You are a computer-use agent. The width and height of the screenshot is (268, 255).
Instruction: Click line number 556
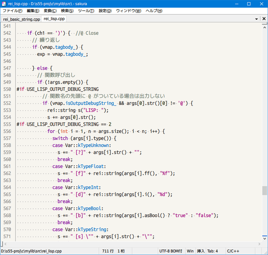click(7, 131)
